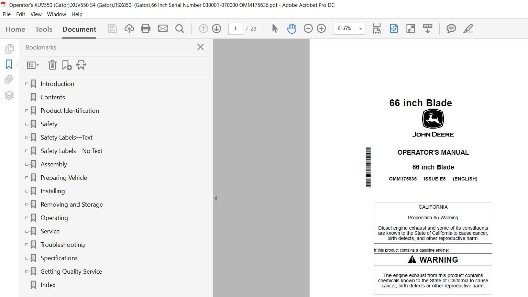This screenshot has width=528, height=297.
Task: Expand the Introduction bookmark
Action: [27, 84]
